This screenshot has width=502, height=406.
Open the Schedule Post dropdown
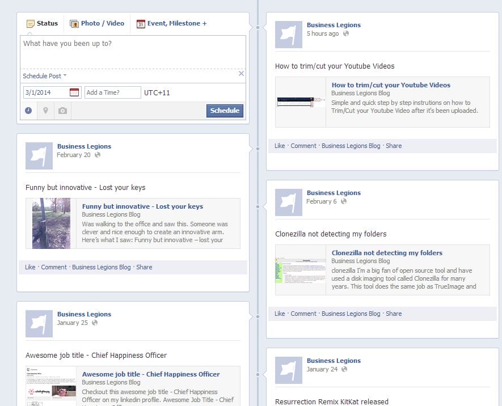(x=45, y=75)
